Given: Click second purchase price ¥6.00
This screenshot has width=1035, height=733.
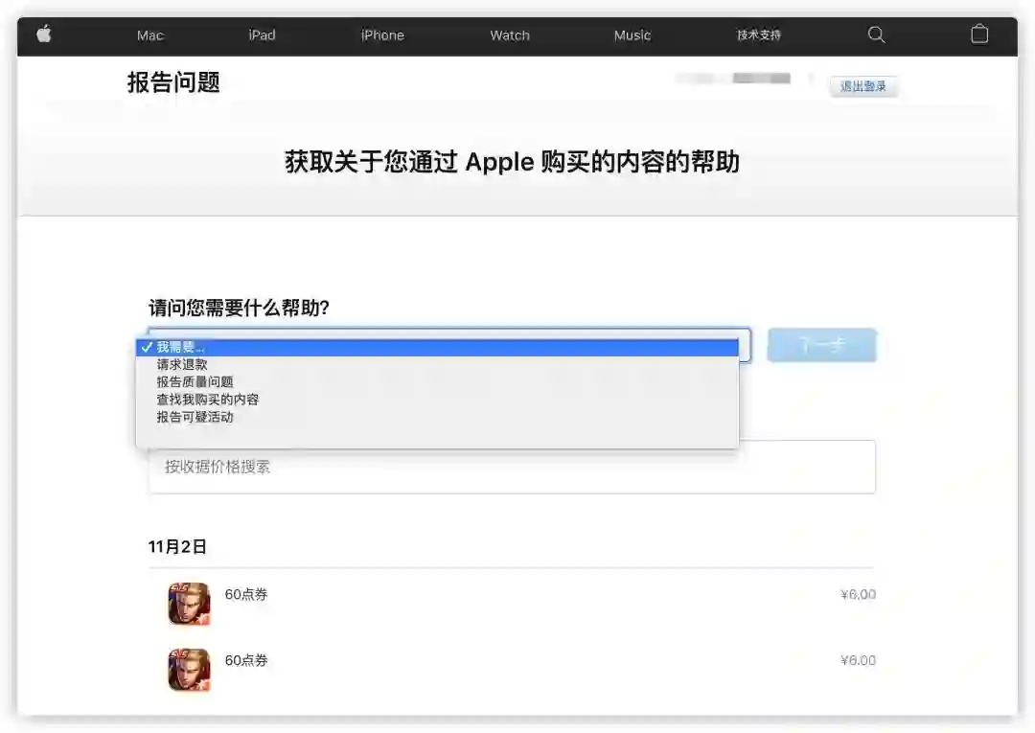Looking at the screenshot, I should 858,660.
